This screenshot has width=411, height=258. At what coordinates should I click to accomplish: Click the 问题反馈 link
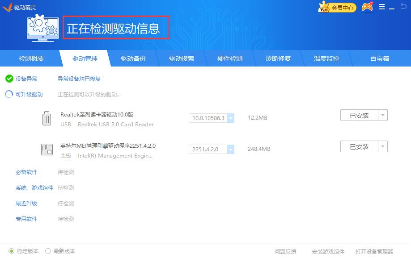pyautogui.click(x=285, y=251)
